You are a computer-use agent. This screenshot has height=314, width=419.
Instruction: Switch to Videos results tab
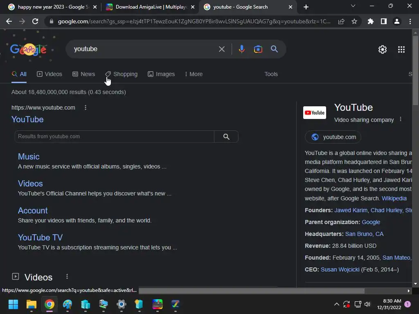[50, 74]
